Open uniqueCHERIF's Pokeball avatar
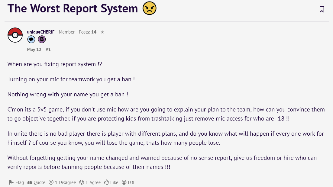 pos(15,35)
